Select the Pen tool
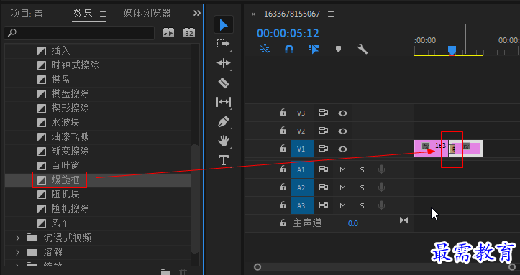This screenshot has width=520, height=275. pos(224,121)
